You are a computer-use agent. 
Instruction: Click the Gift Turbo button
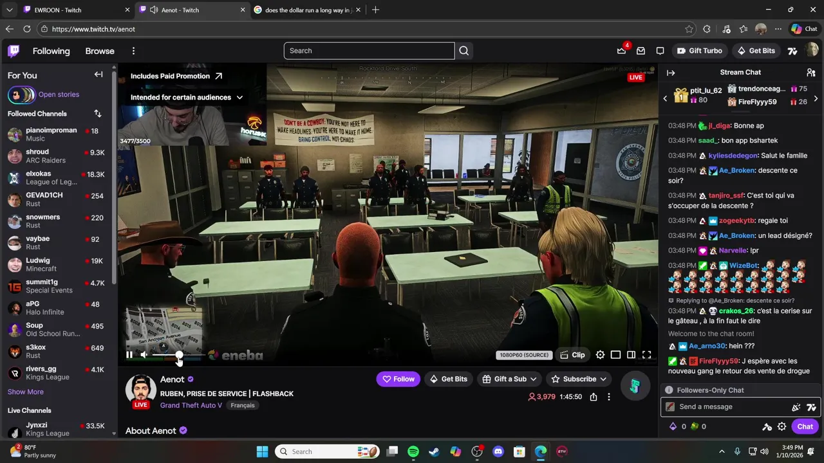(699, 51)
